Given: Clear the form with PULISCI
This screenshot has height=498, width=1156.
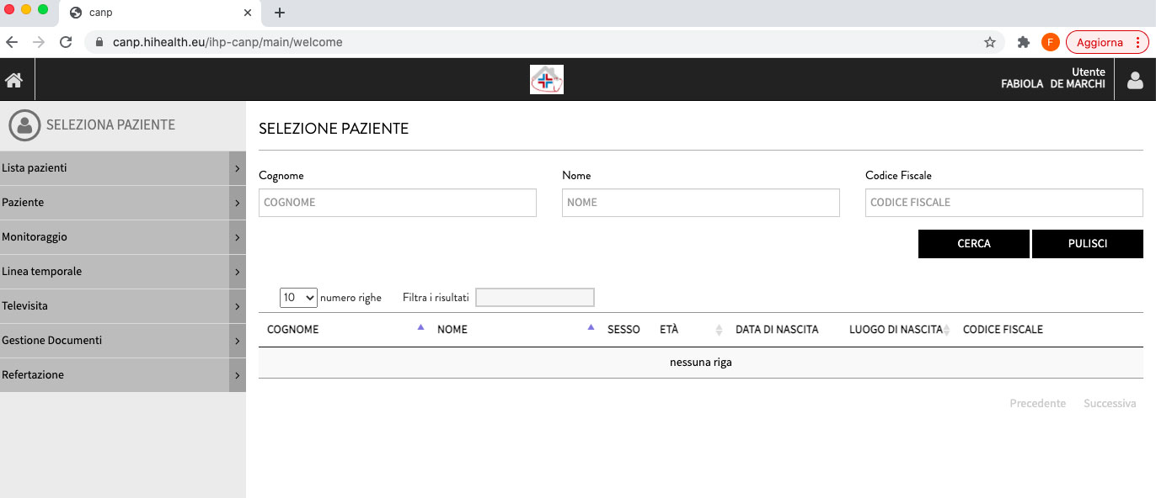Looking at the screenshot, I should coord(1088,244).
